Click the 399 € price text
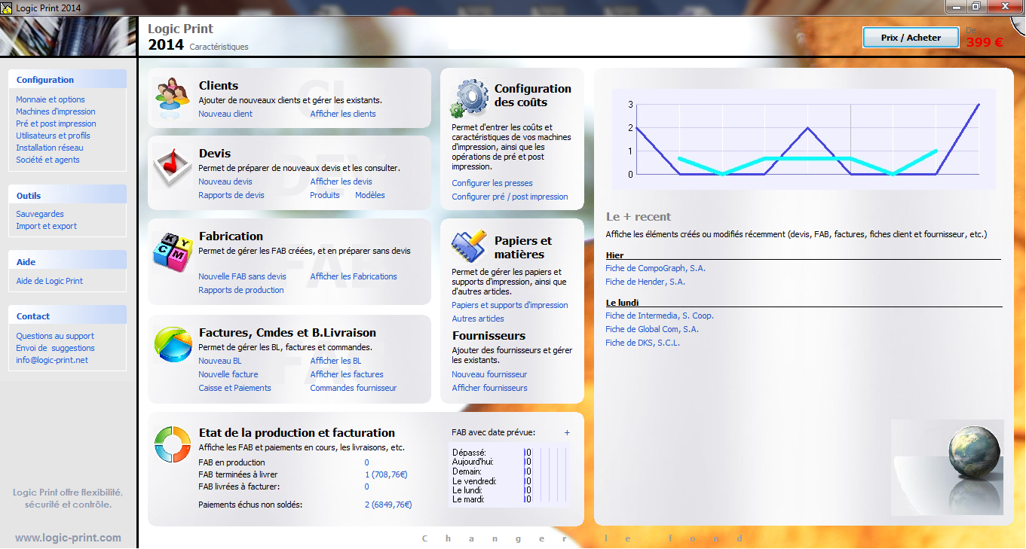Screen dimensions: 1026x549 (985, 42)
